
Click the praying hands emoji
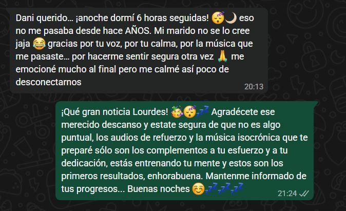[x=222, y=56]
